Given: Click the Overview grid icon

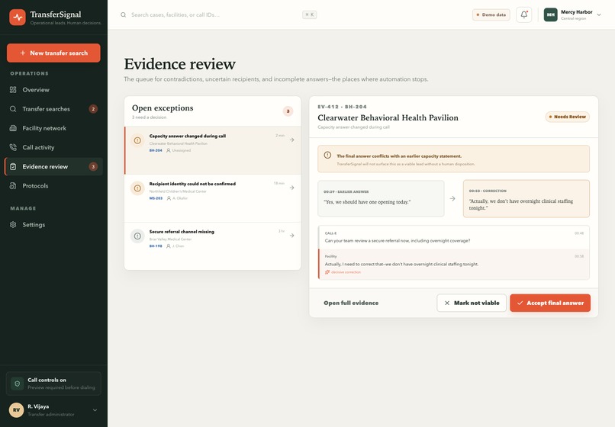Looking at the screenshot, I should pos(13,90).
